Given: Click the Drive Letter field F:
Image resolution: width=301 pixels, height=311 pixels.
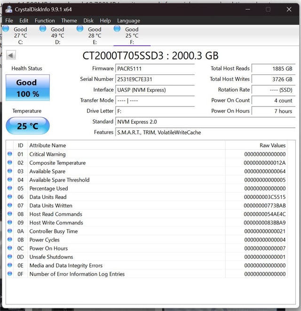Looking at the screenshot, I should pos(155,111).
